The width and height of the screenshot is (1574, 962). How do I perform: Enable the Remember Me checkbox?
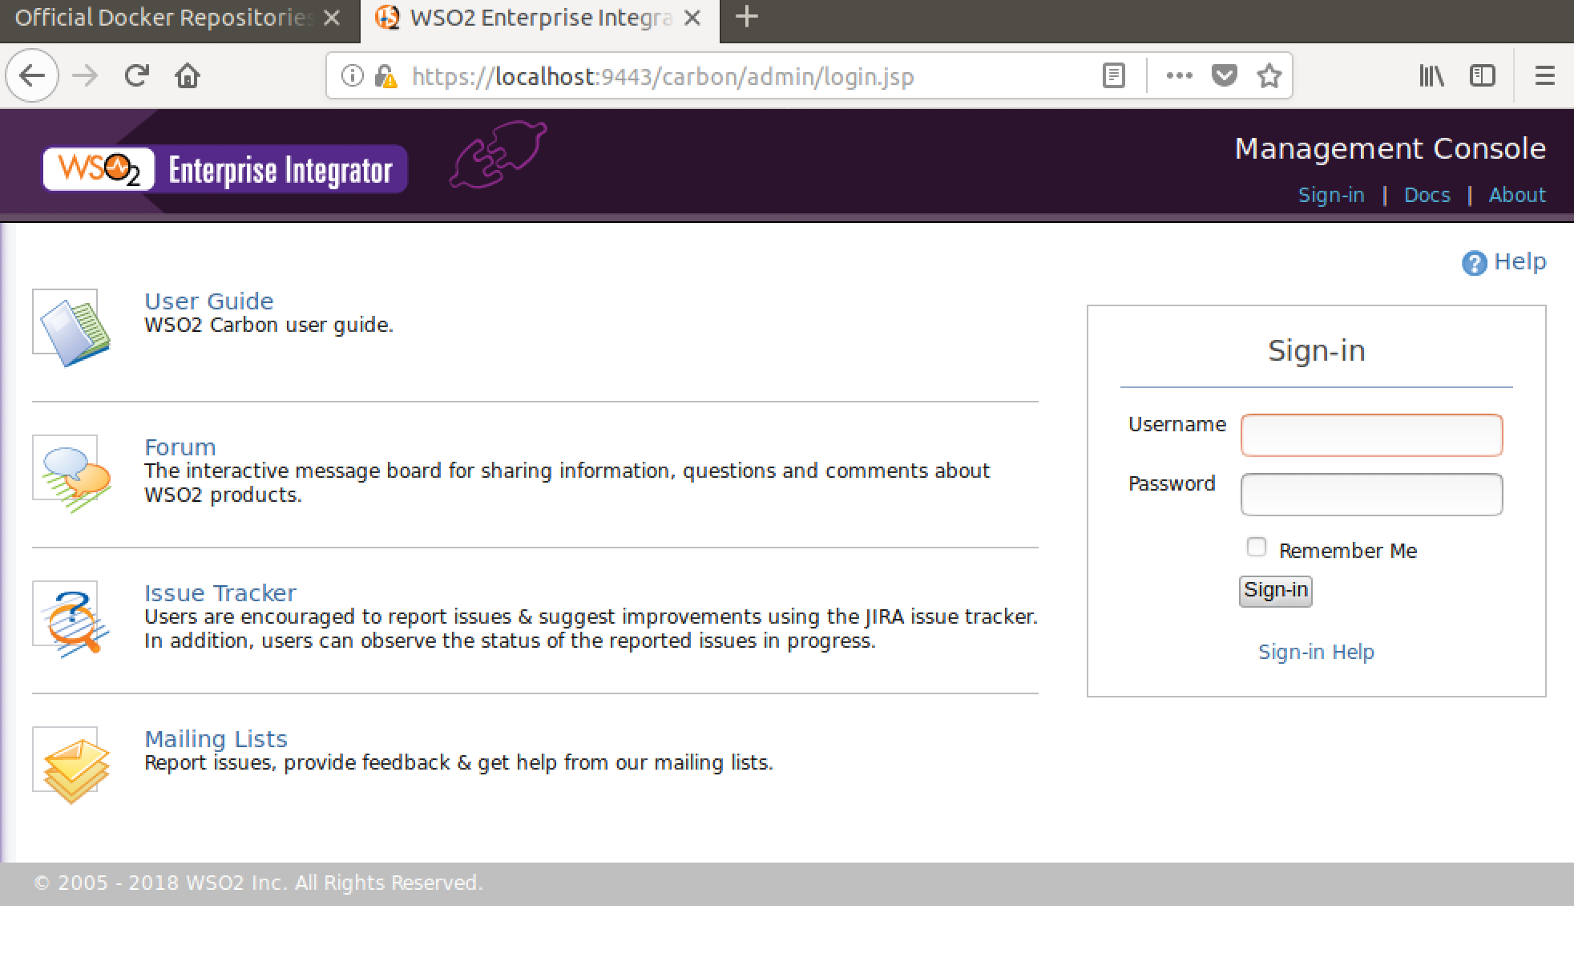(1256, 548)
